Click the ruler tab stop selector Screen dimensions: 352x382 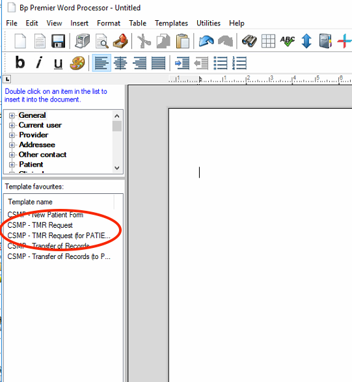7,79
